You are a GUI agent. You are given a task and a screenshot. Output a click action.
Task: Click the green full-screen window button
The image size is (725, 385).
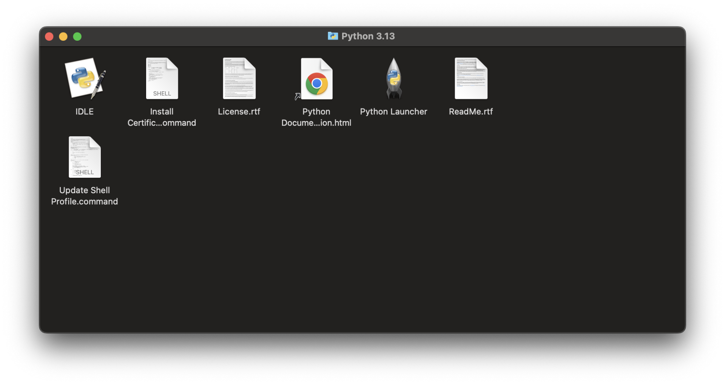coord(77,36)
